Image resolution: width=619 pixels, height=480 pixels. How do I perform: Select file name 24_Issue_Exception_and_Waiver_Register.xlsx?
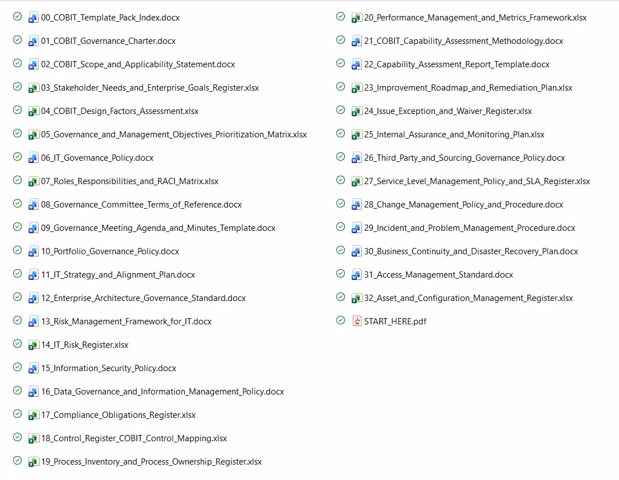tap(448, 111)
